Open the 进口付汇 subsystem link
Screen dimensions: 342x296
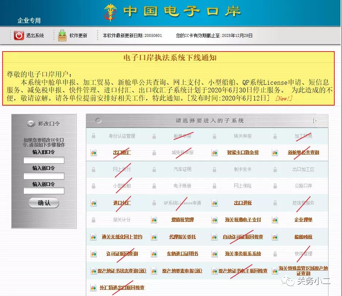[x=122, y=203]
